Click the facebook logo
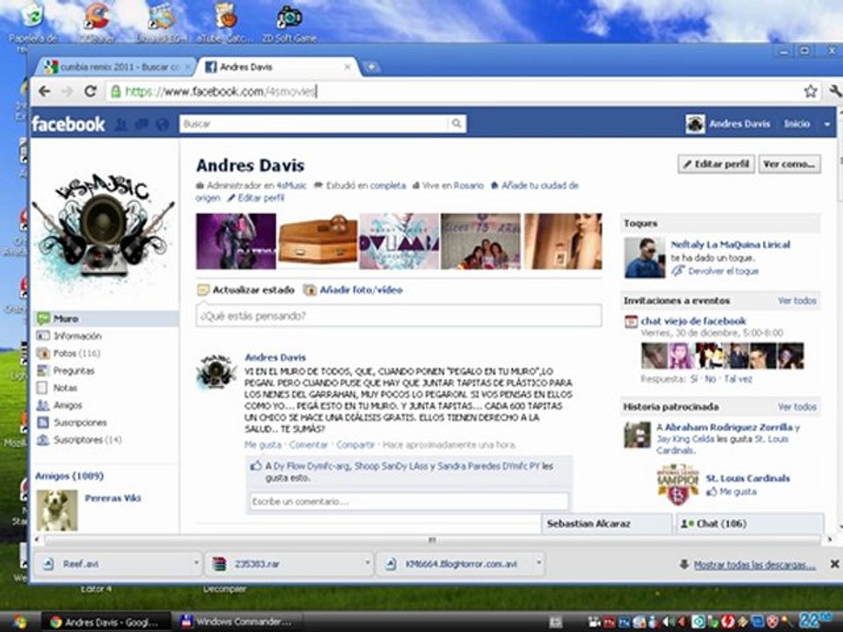The image size is (843, 632). (x=68, y=124)
